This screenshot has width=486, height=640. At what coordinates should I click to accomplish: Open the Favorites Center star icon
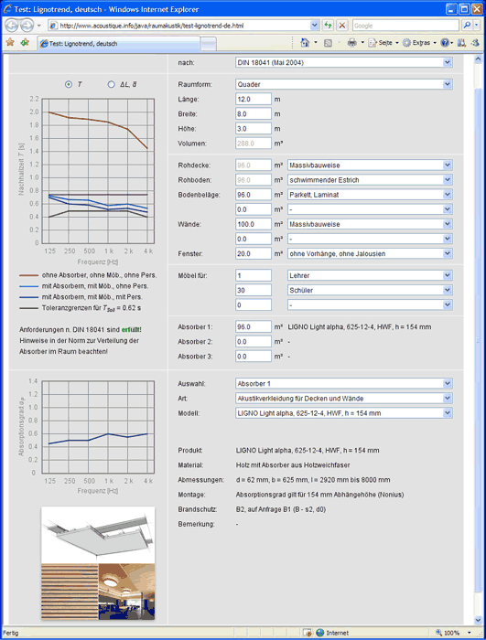point(10,42)
